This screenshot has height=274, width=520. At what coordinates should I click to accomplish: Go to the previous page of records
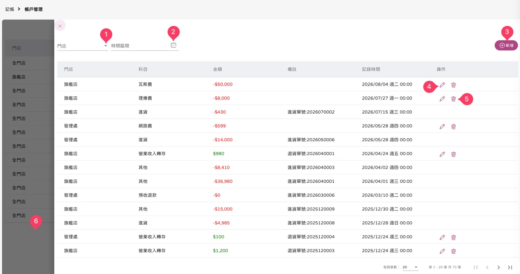[x=487, y=268]
